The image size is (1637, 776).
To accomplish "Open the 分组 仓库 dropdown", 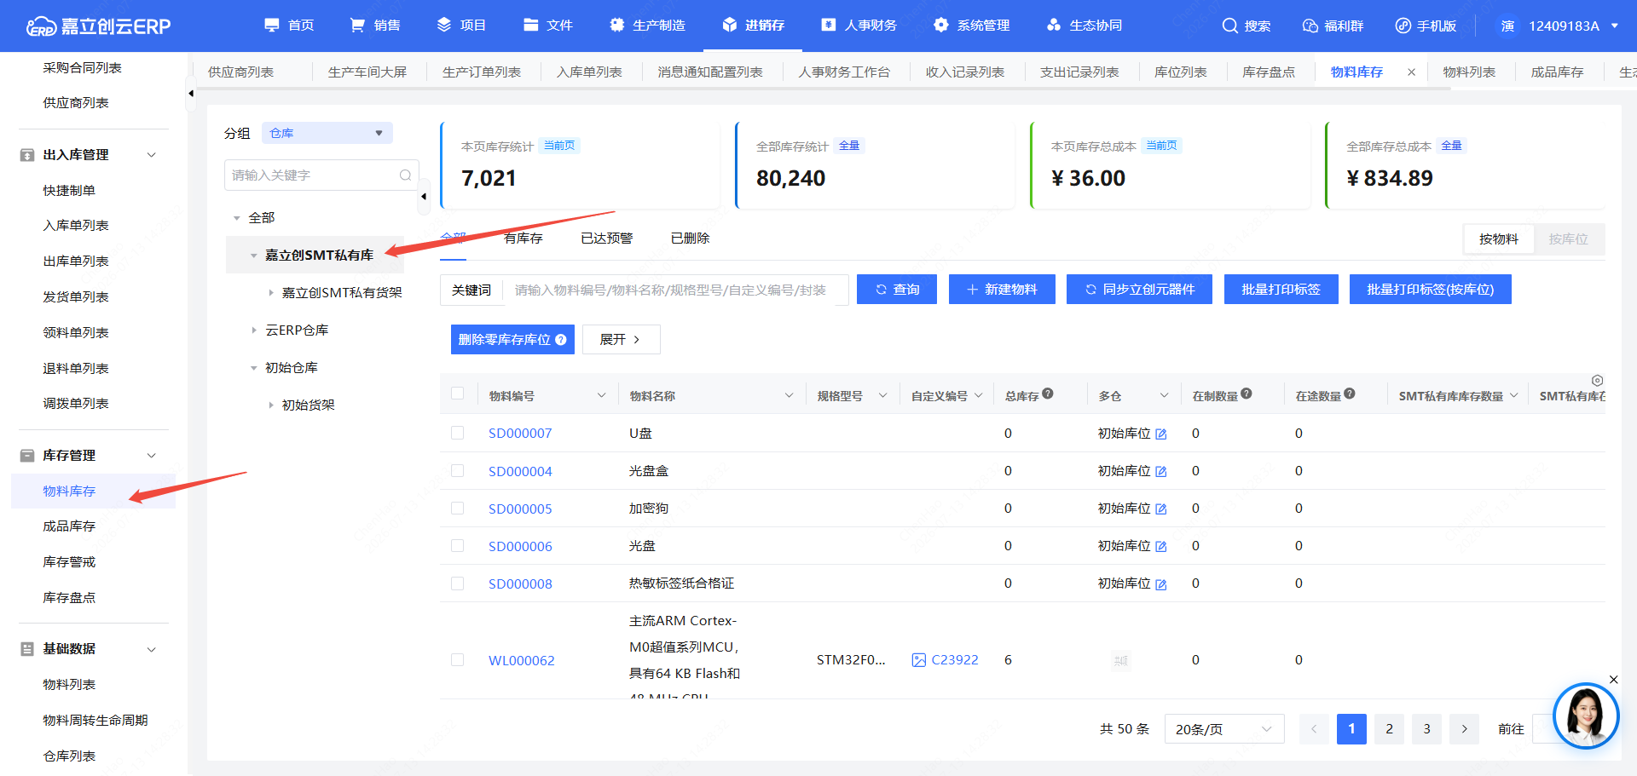I will pos(327,133).
